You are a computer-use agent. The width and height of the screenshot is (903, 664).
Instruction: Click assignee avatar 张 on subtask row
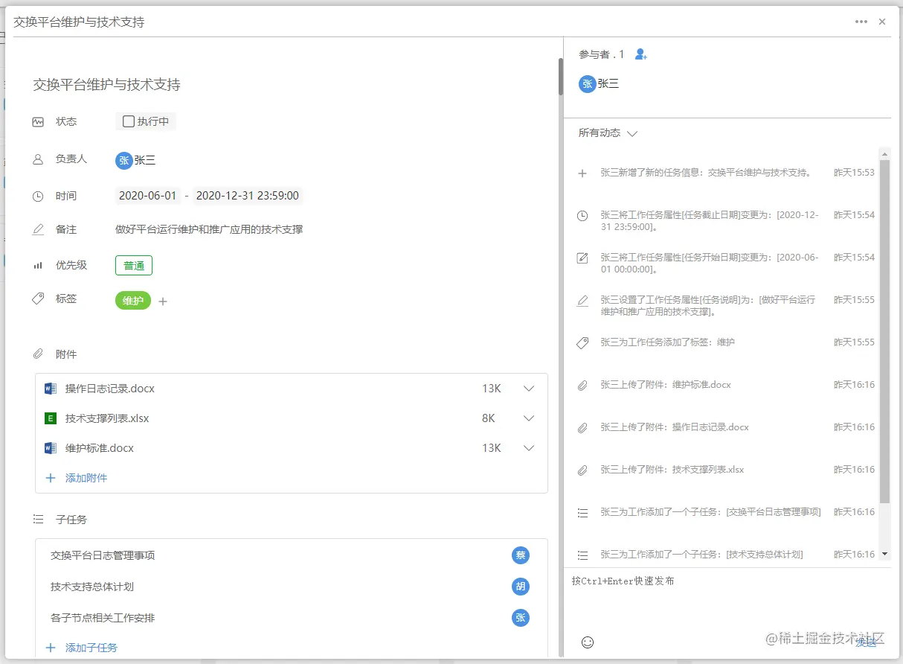click(x=521, y=618)
